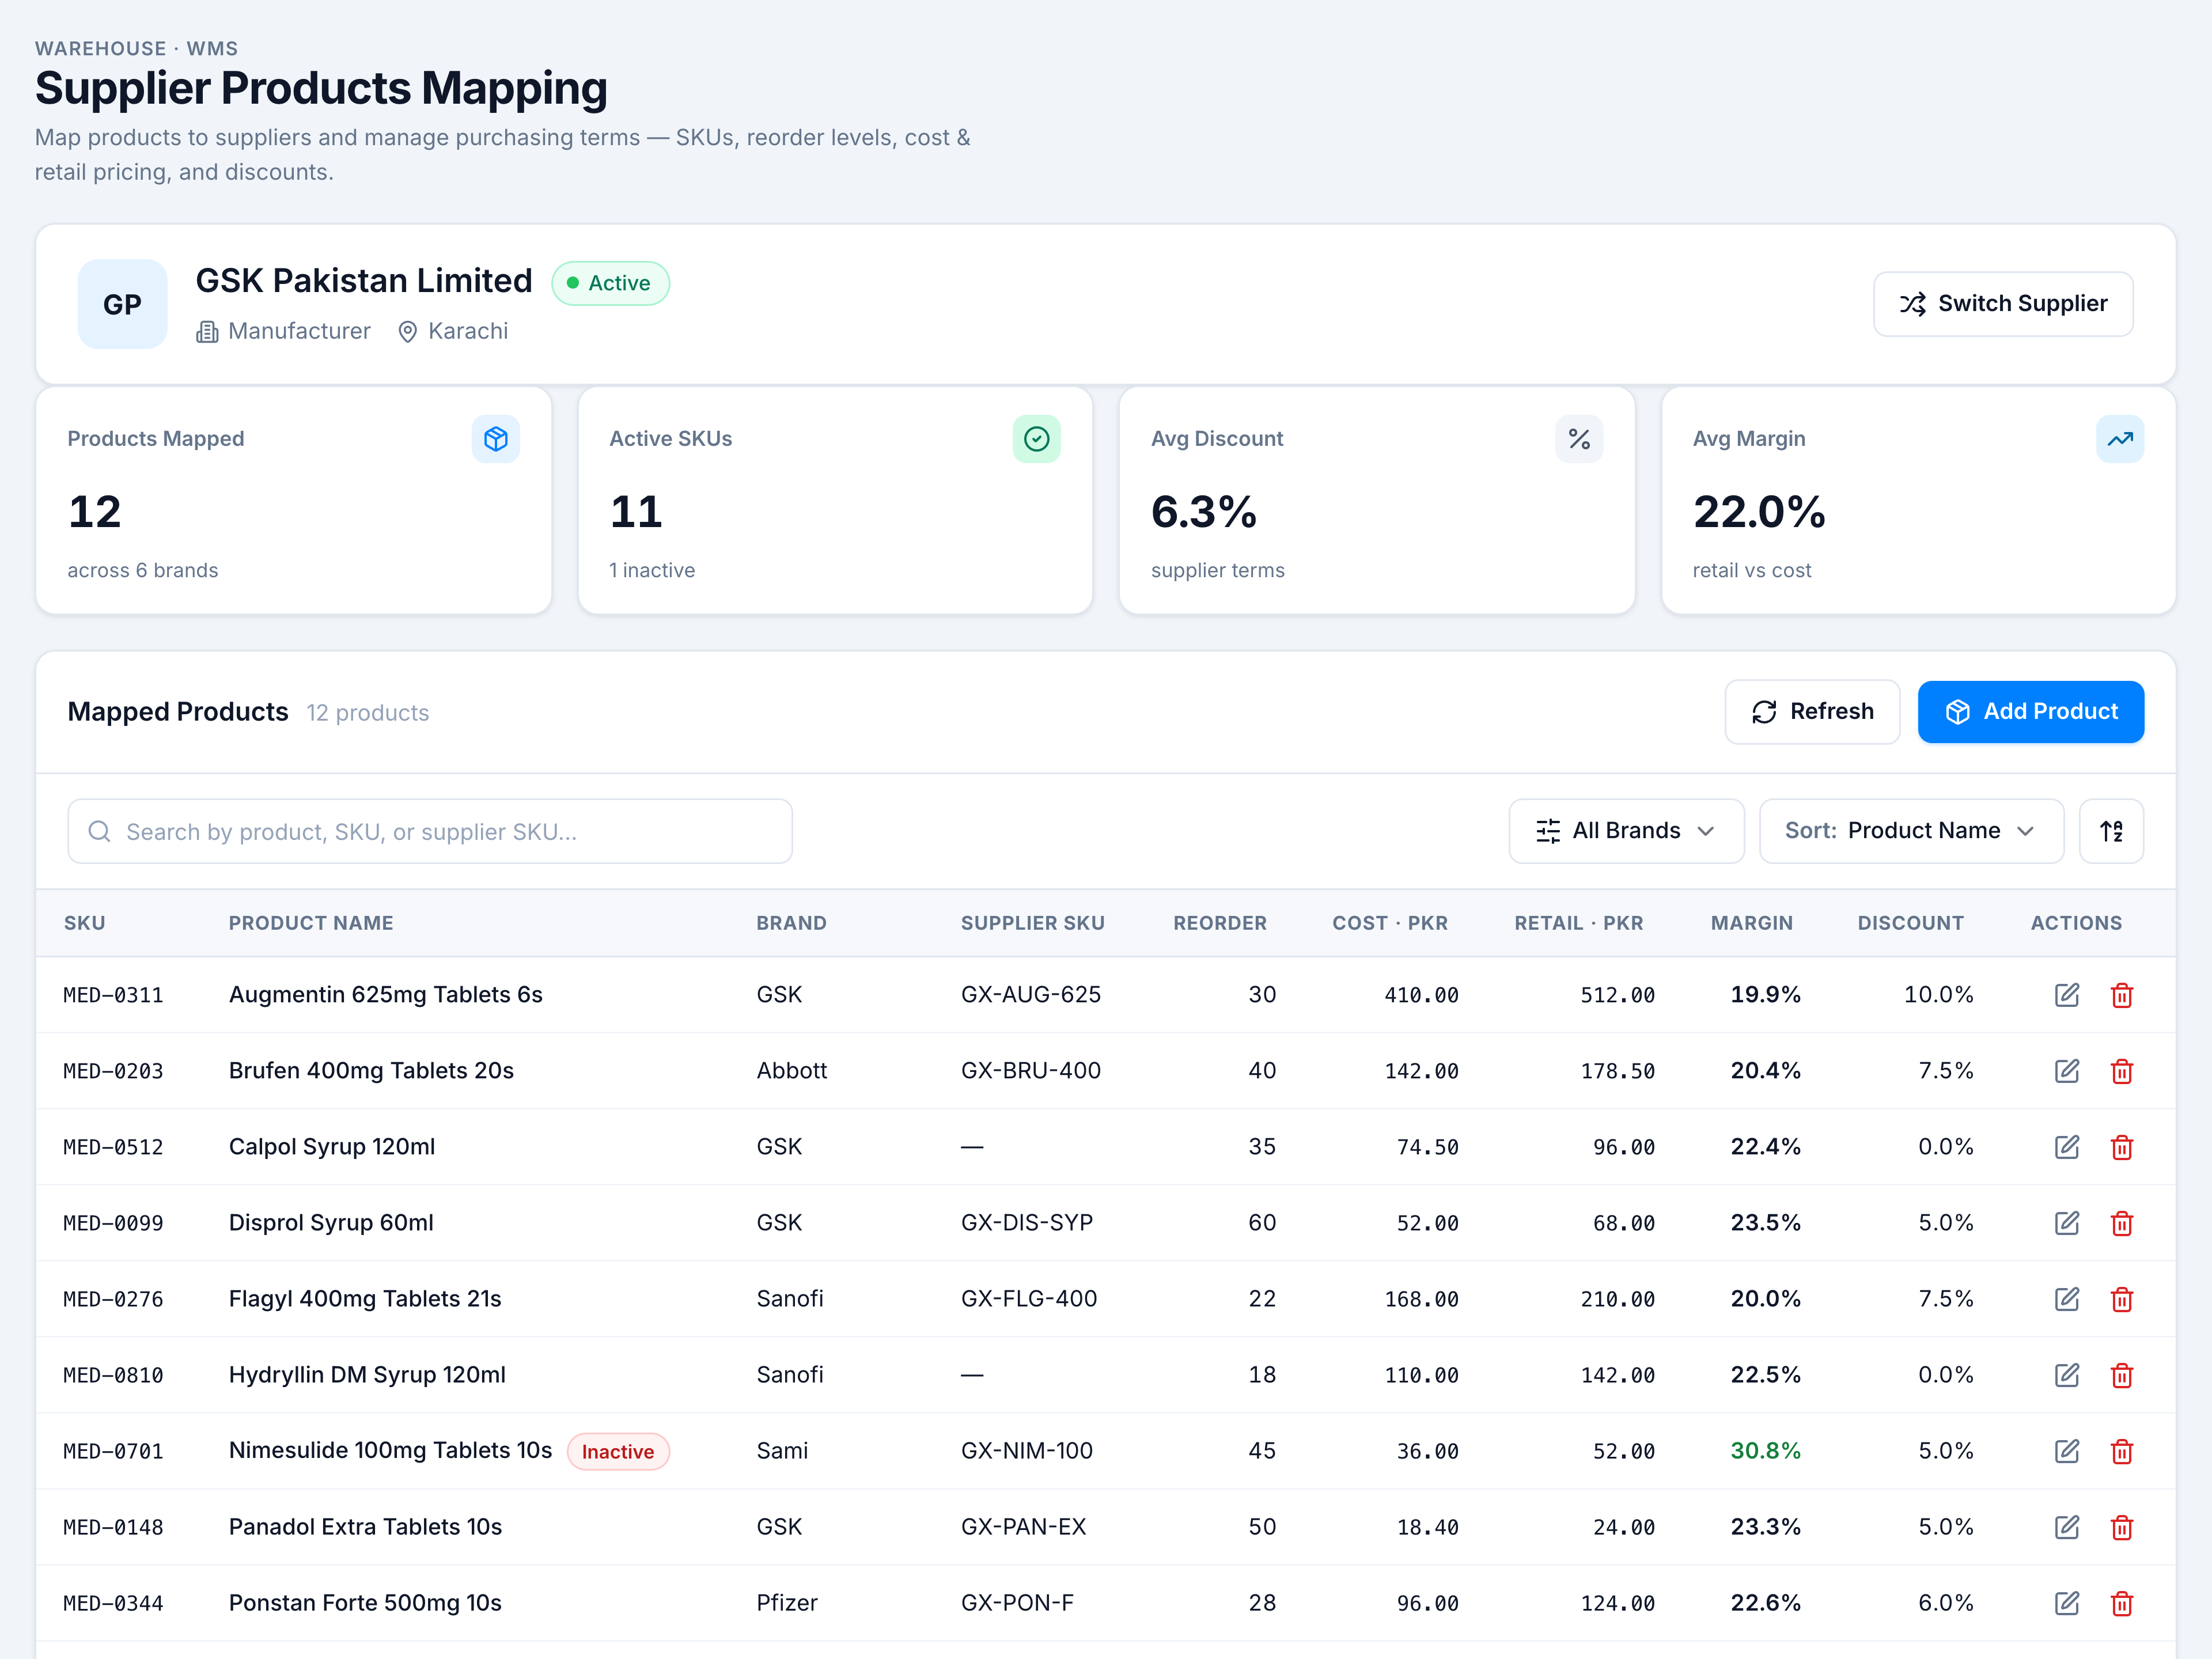Focus the product search field
Screen dimensions: 2212x1659
(430, 831)
